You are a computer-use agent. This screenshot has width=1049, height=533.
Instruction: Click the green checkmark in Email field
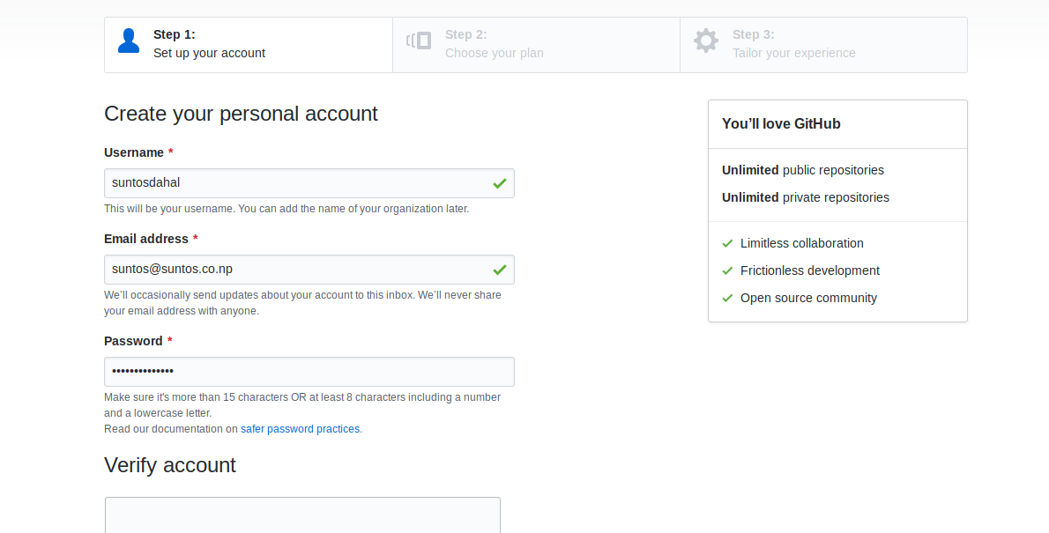pyautogui.click(x=499, y=270)
